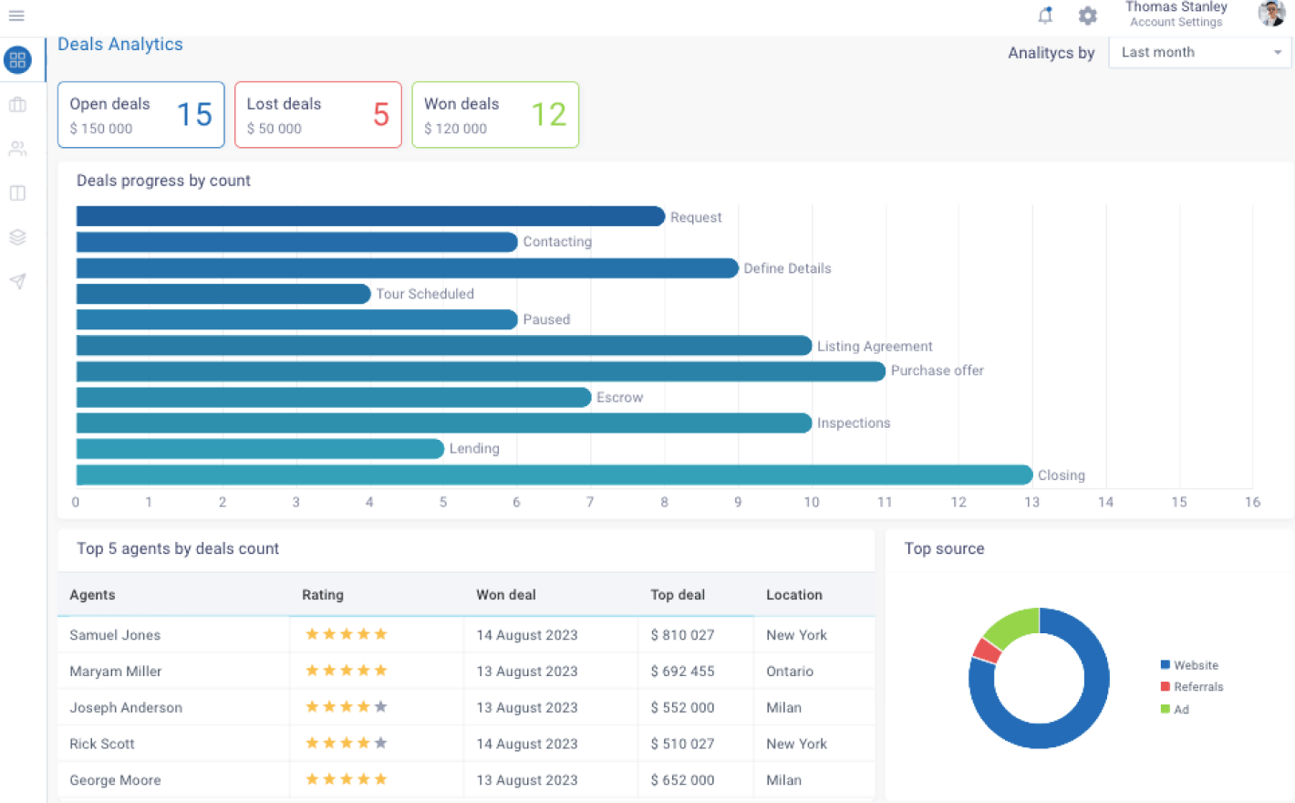
Task: Click the user profile avatar
Action: (1270, 14)
